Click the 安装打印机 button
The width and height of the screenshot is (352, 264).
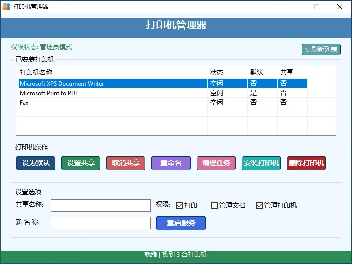coord(261,163)
